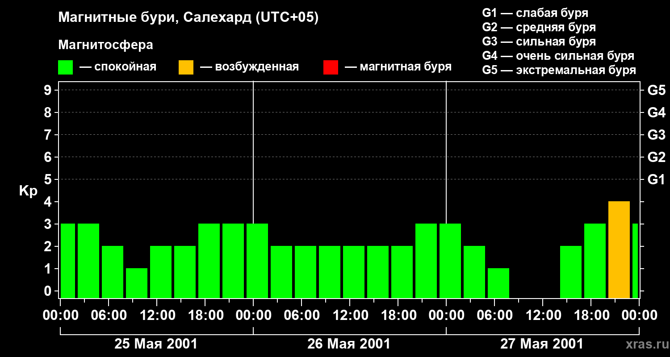
Task: Click the Kp 1 bar on 25 Мая
Action: click(x=137, y=283)
